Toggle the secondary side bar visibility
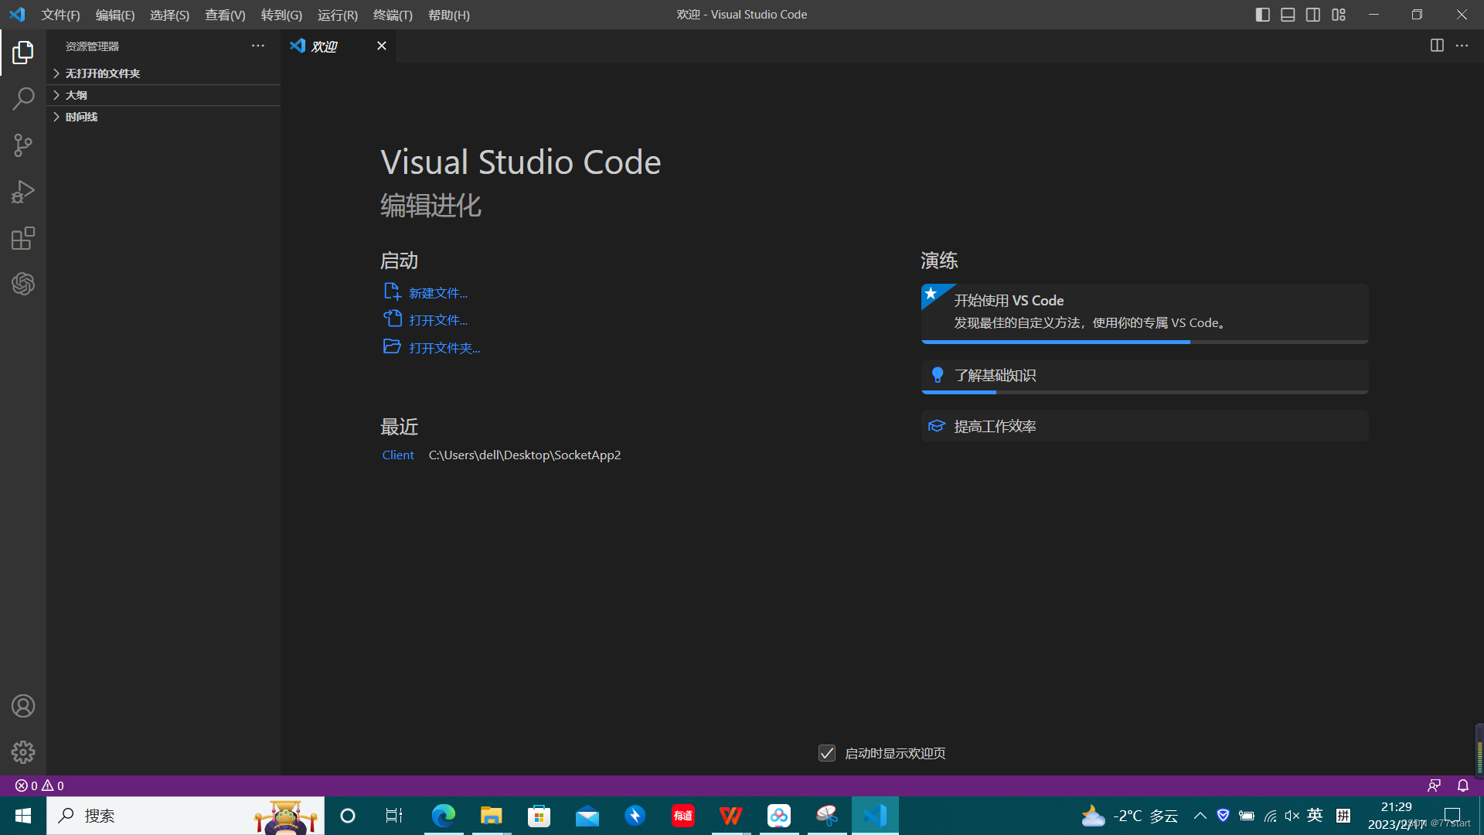Viewport: 1484px width, 835px height. [1313, 15]
